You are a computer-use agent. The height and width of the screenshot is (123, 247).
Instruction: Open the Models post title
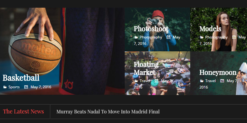210,29
